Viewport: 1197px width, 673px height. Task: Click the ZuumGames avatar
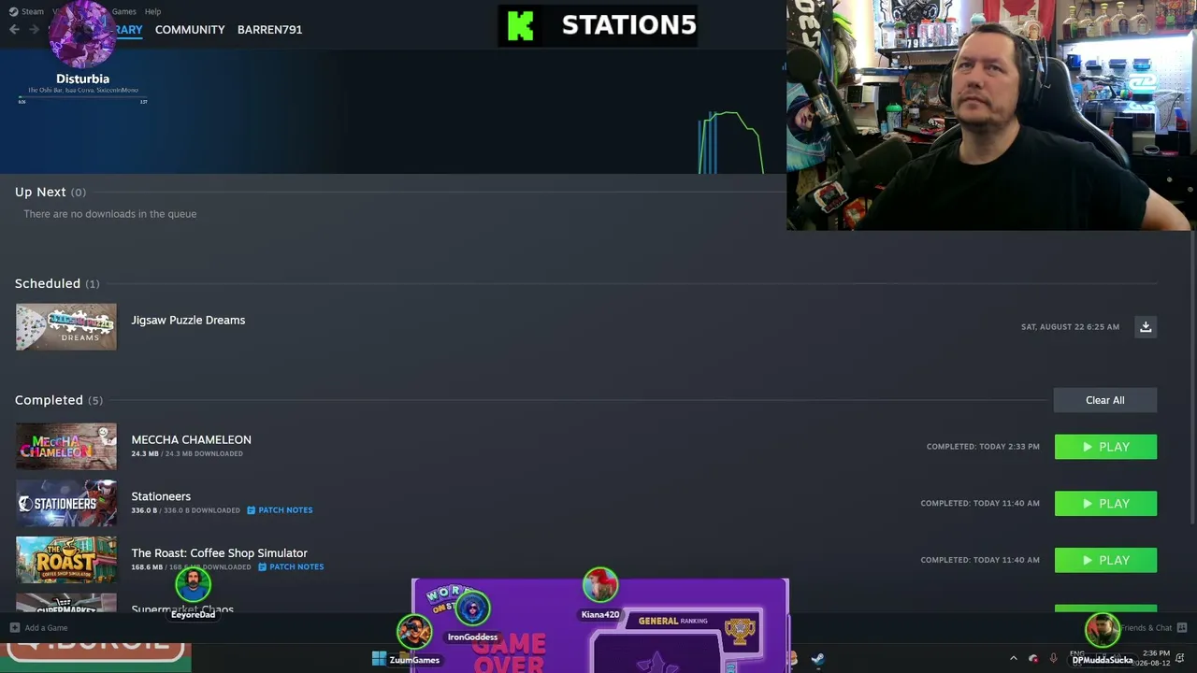tap(414, 632)
